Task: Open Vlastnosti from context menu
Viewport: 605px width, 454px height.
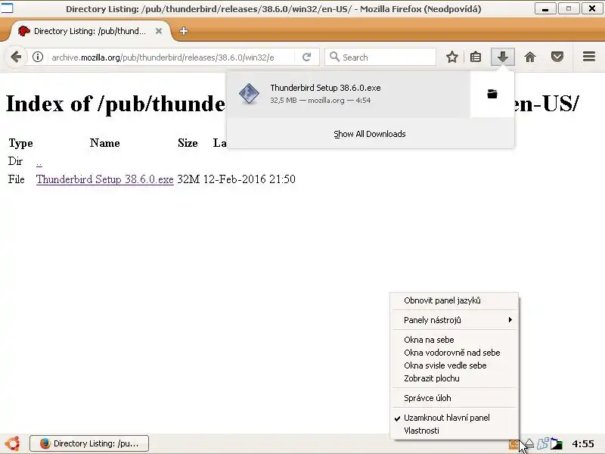Action: [x=455, y=431]
